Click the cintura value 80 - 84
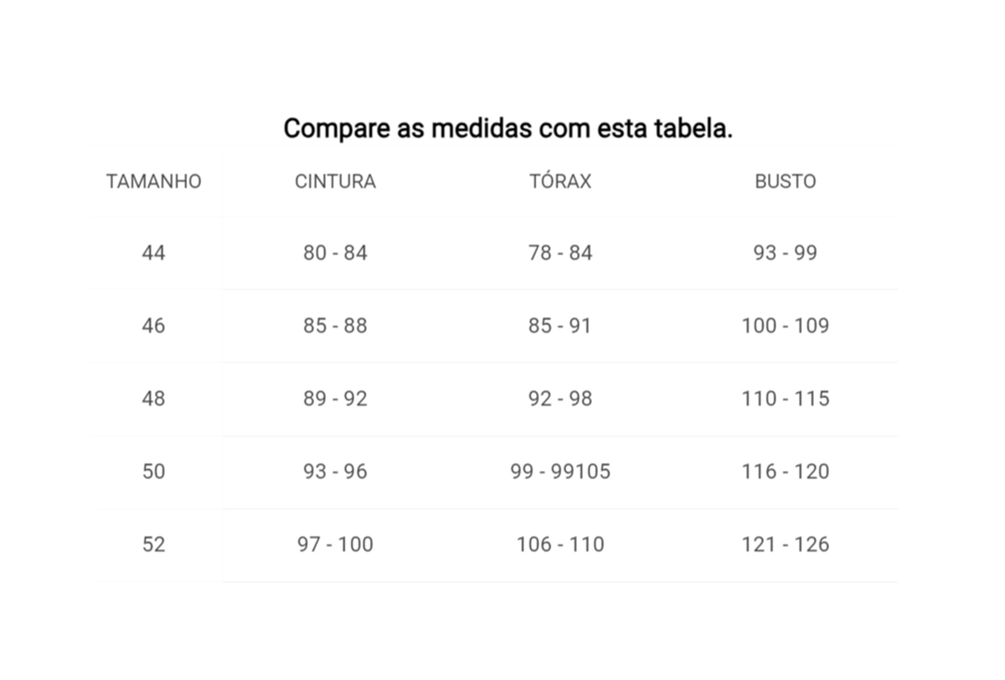 [335, 253]
